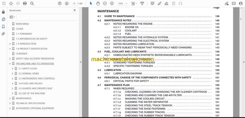
Task: Print the document
Action: (x=25, y=4)
